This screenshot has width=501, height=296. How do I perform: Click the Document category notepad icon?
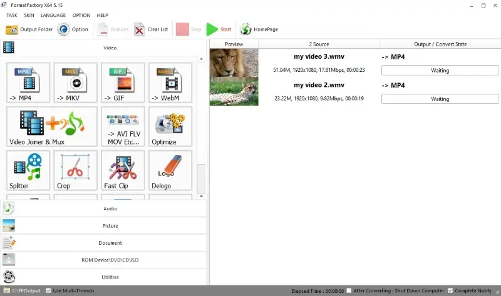point(9,243)
